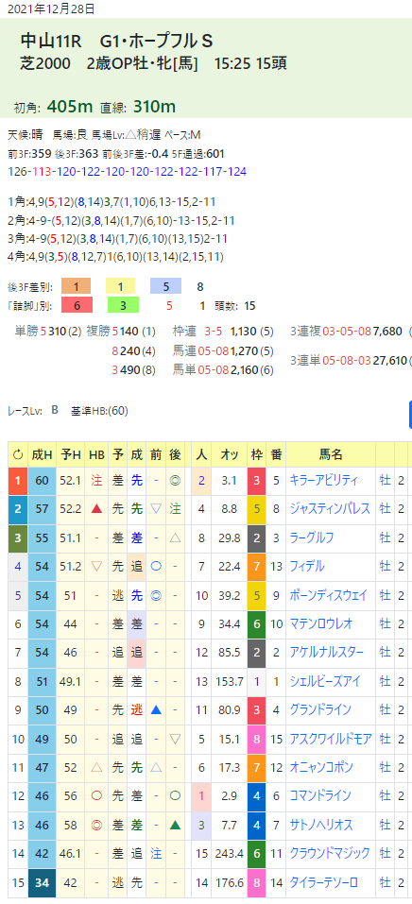This screenshot has height=904, width=412.
Task: Click odds value 153.7
Action: point(229,681)
